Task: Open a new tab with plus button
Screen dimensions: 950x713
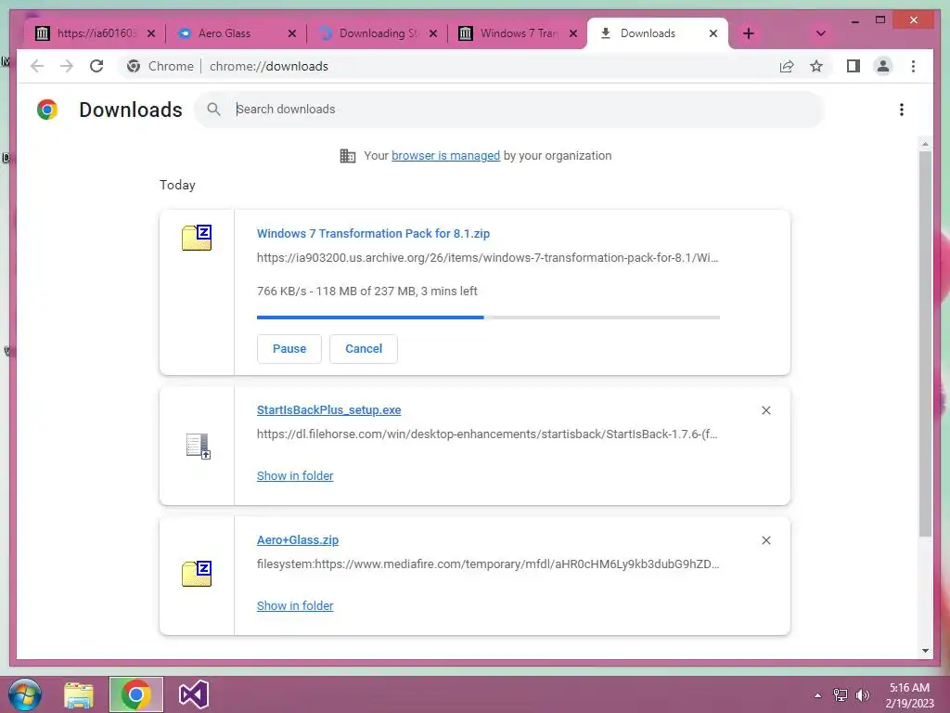Action: [x=749, y=33]
